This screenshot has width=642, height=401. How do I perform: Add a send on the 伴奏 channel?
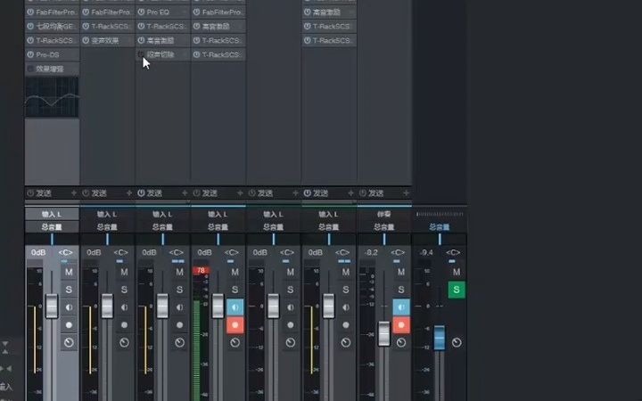pyautogui.click(x=406, y=192)
